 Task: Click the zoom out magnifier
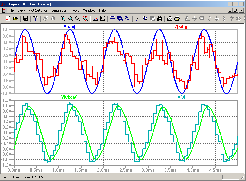pos(78,19)
